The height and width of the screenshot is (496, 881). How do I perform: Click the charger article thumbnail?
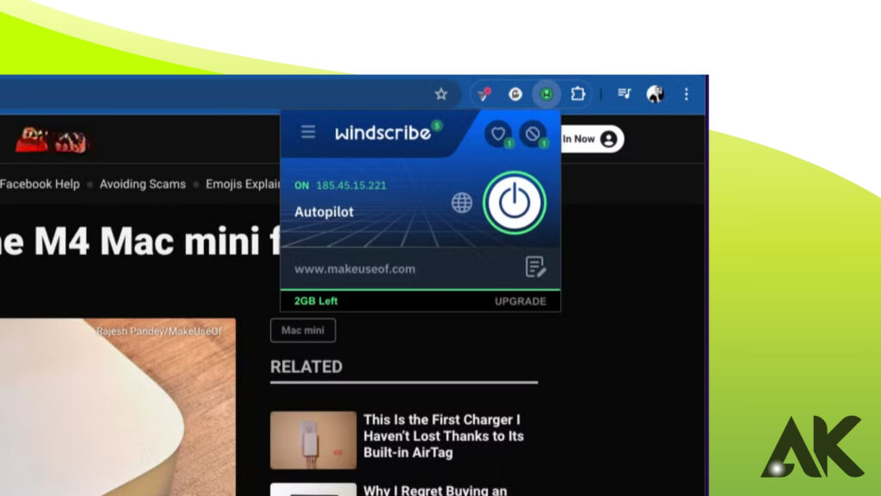(313, 440)
